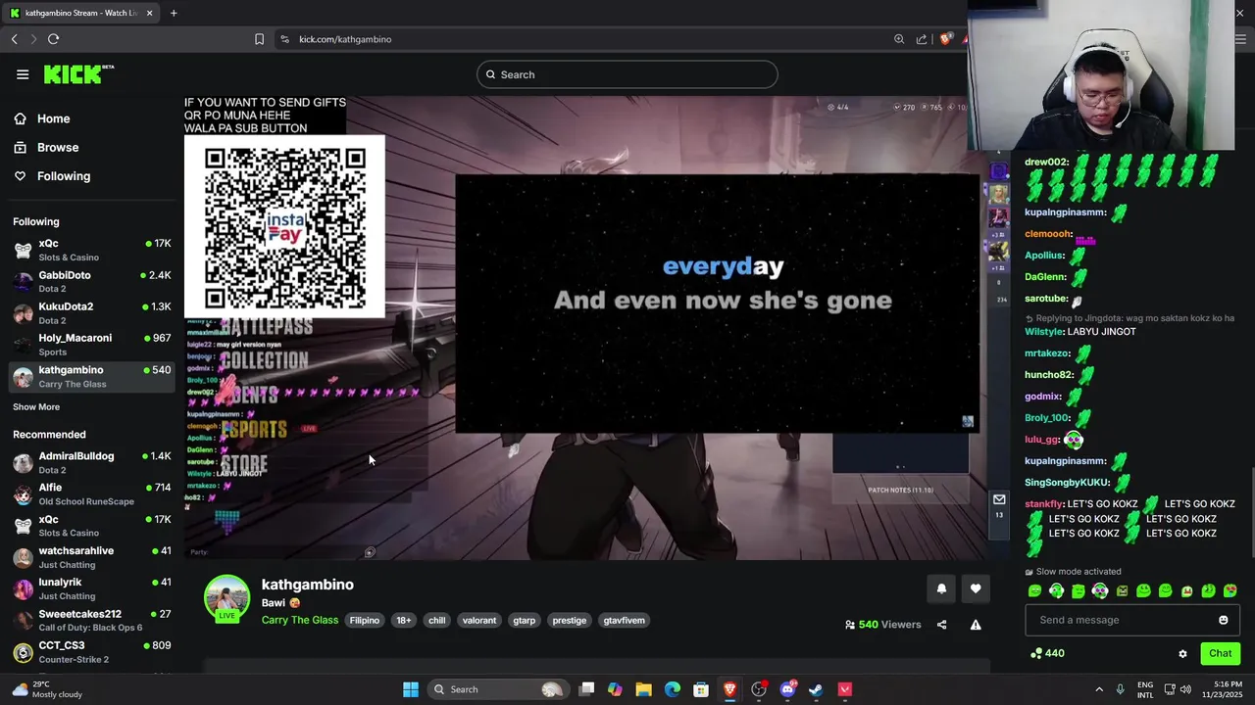The width and height of the screenshot is (1255, 705).
Task: Click the first green quick emote
Action: 1034,590
